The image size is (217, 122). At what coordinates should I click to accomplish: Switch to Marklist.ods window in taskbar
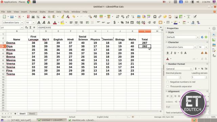(82, 120)
